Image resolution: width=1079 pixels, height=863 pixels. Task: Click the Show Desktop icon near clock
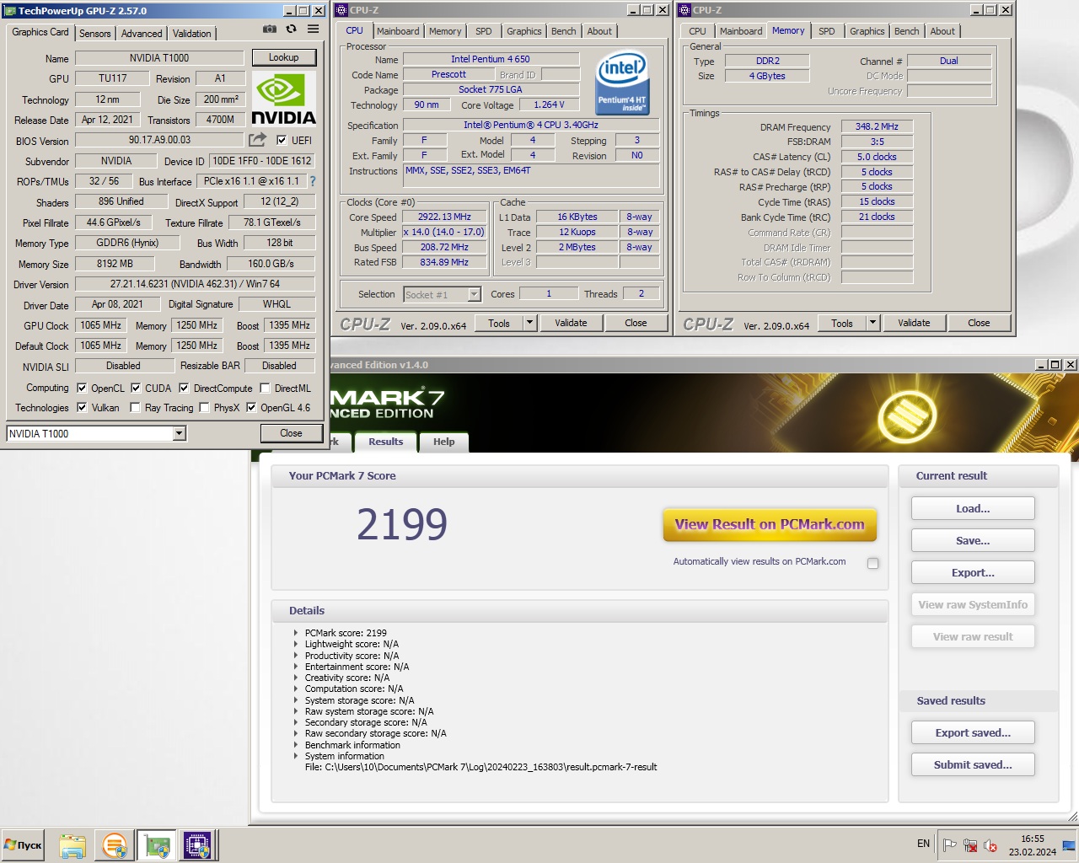click(1069, 845)
